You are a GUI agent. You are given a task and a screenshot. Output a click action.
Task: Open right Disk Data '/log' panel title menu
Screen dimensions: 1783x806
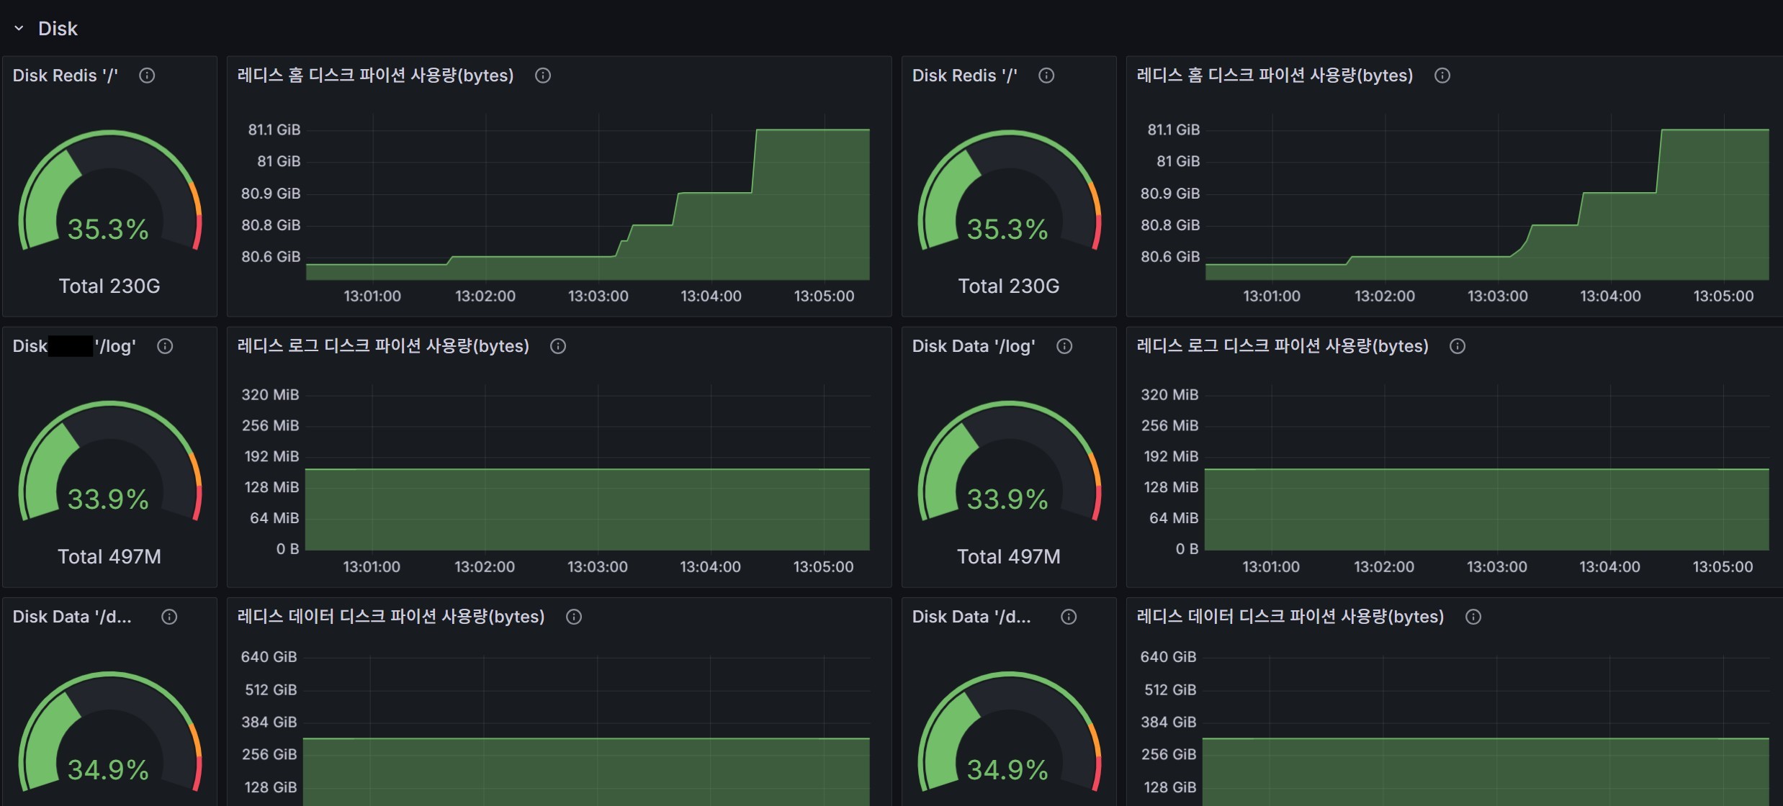(973, 346)
